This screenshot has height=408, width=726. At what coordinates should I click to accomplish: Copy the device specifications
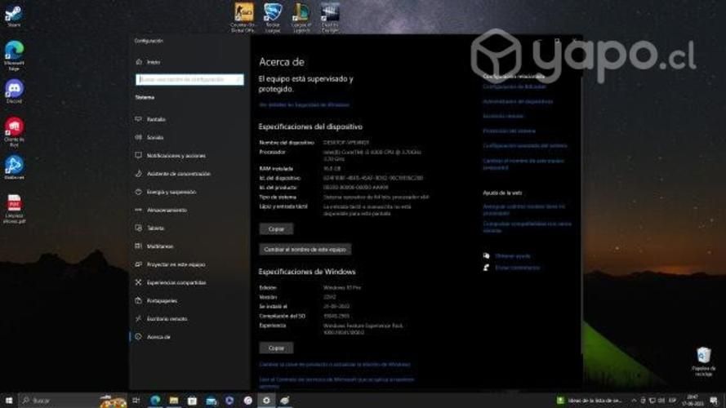[x=276, y=229]
